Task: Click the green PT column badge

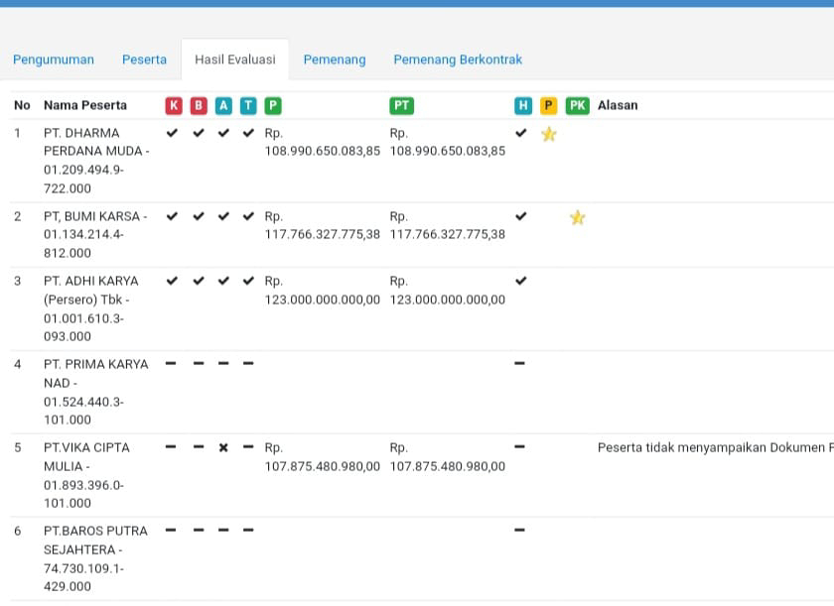Action: [401, 106]
